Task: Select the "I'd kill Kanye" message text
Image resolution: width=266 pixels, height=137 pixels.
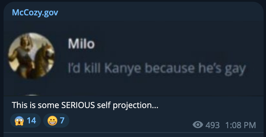Action: tap(157, 68)
